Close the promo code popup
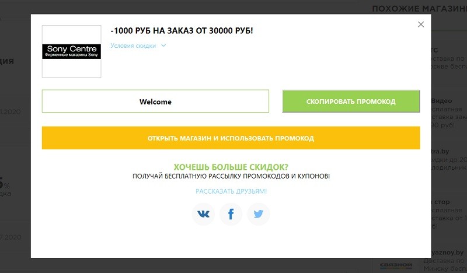This screenshot has width=467, height=273. click(421, 24)
